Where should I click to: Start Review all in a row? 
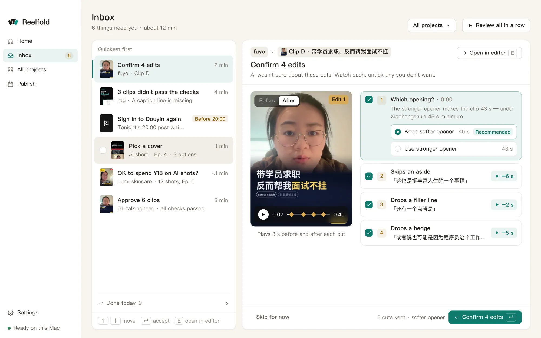(x=496, y=25)
